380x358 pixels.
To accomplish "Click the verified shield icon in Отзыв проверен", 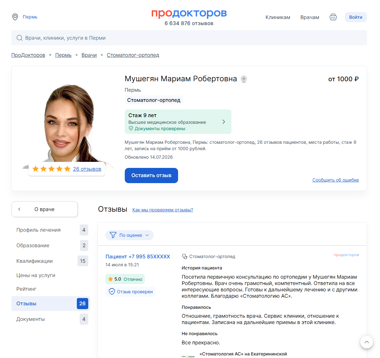I will [112, 292].
